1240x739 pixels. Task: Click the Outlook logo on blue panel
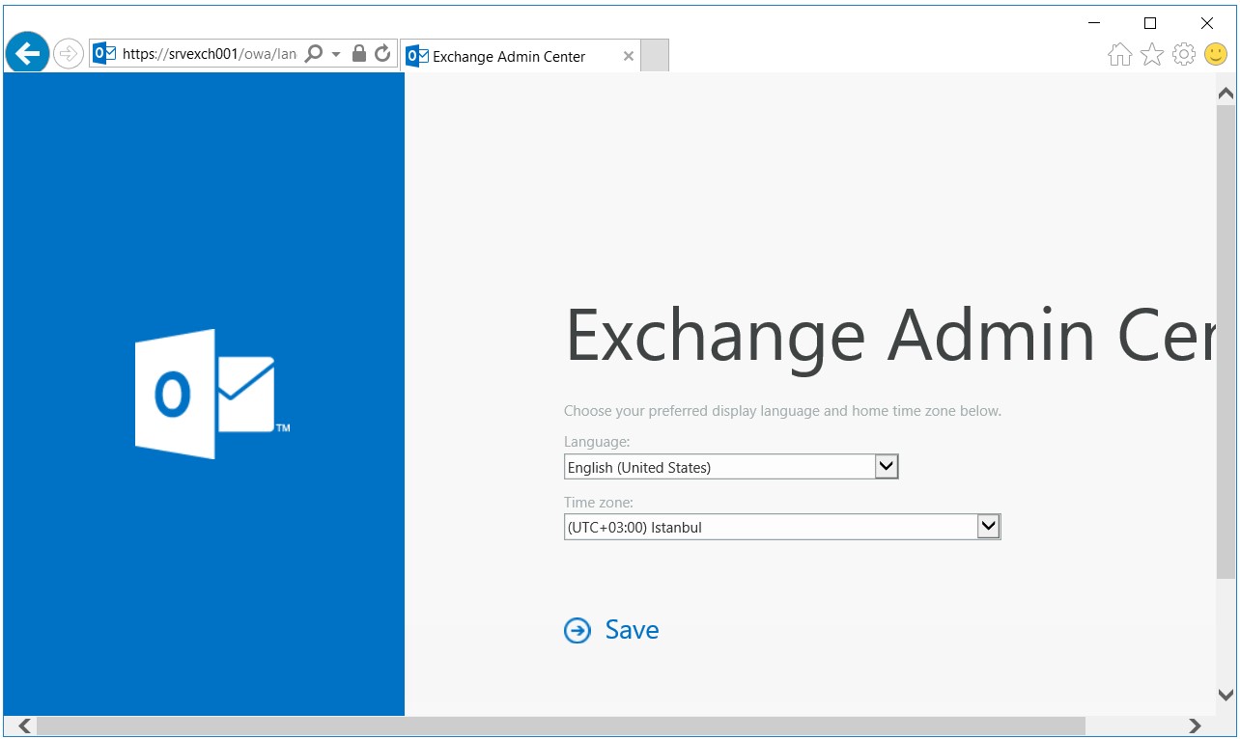click(x=212, y=394)
